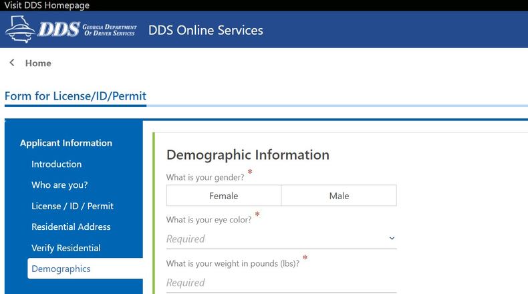This screenshot has width=528, height=294.
Task: Select Female gender option
Action: pos(224,196)
